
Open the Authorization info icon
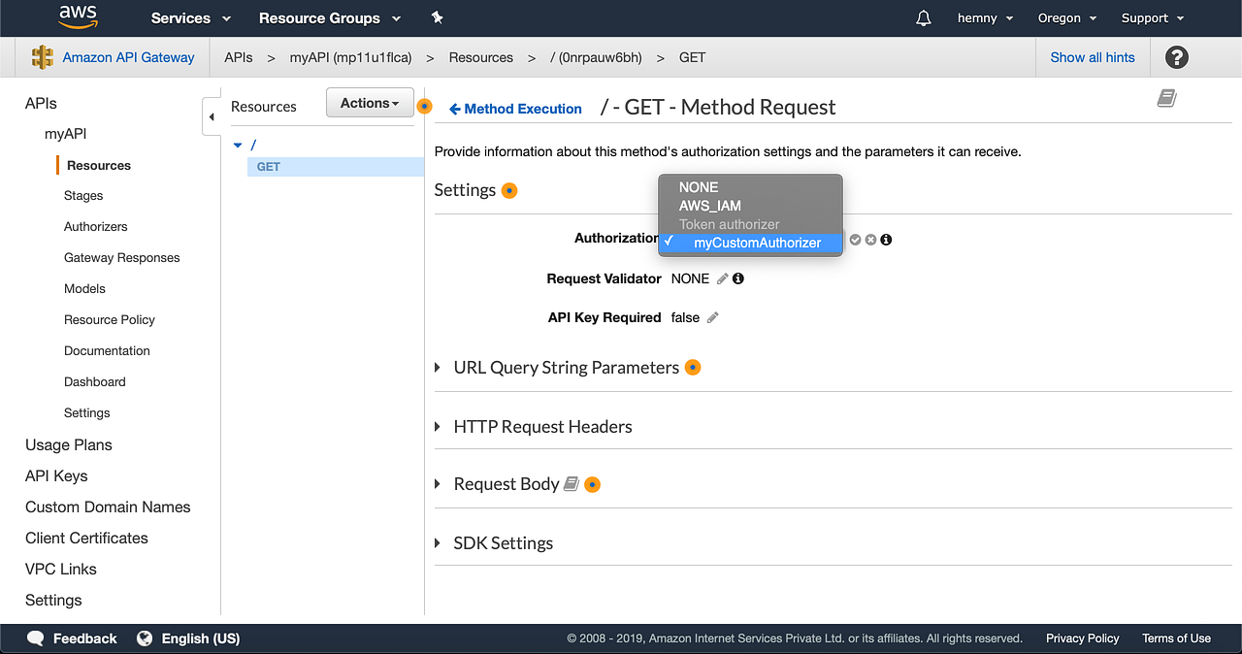(885, 240)
